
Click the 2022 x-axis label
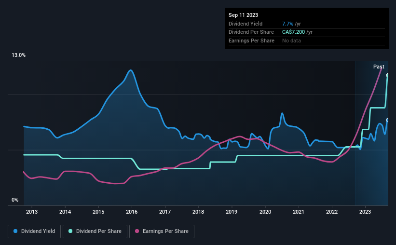click(332, 212)
